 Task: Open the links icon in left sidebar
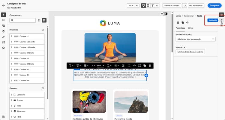(3, 37)
